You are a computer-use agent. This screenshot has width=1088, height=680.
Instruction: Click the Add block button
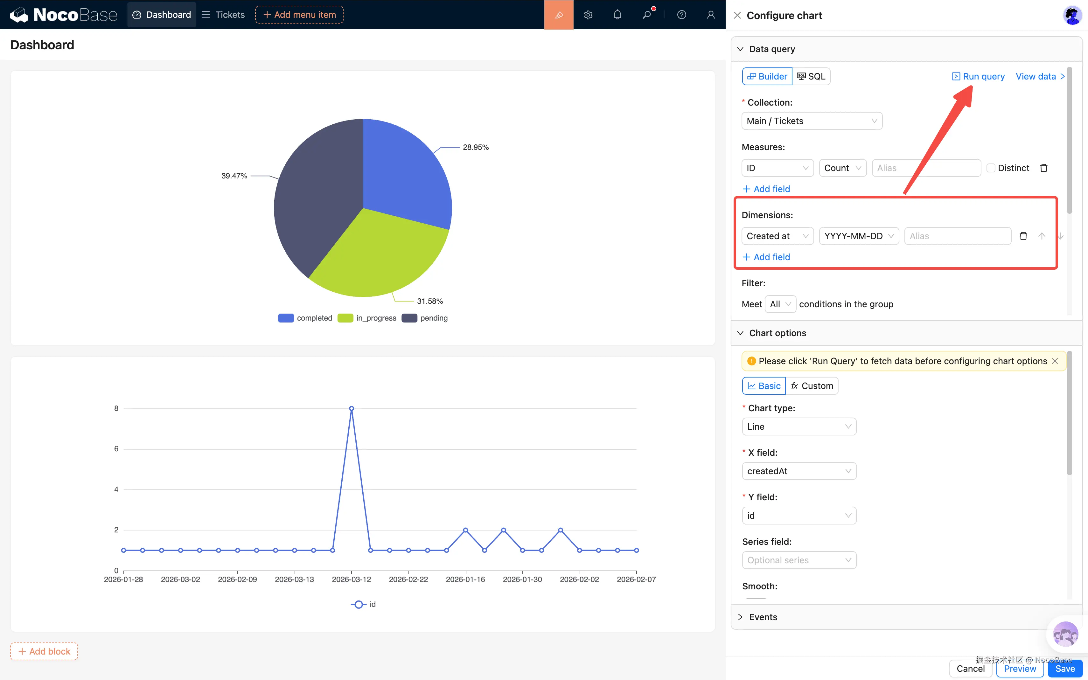(x=44, y=651)
